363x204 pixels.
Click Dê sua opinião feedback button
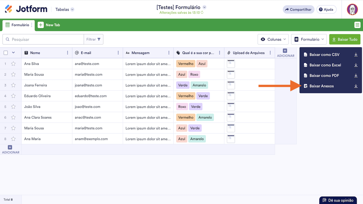coord(338,200)
